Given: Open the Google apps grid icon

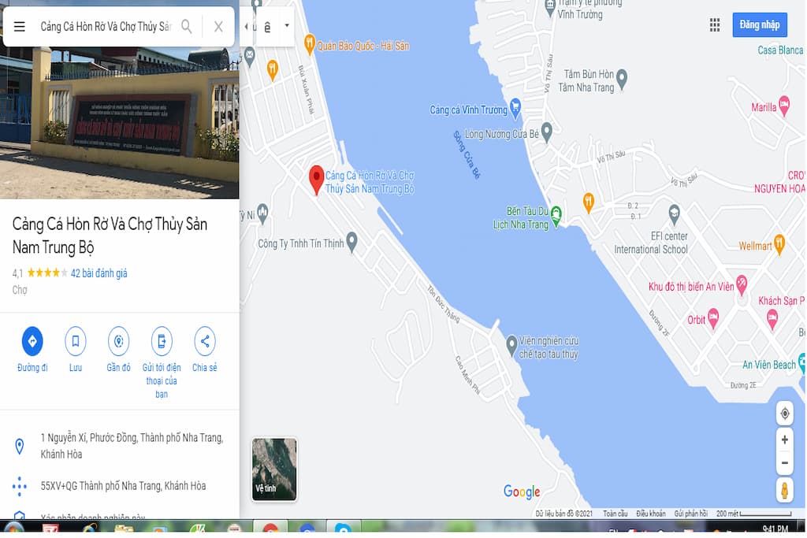Looking at the screenshot, I should pos(714,24).
